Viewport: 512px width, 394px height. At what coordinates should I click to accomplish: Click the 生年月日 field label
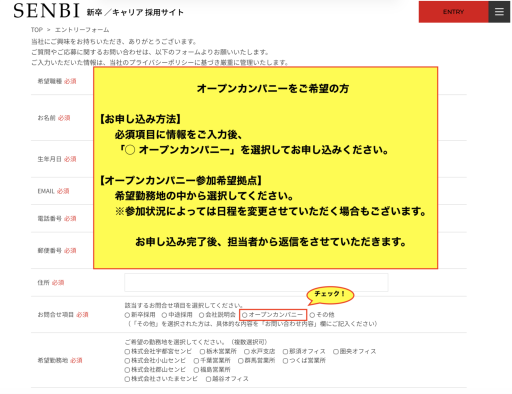(49, 159)
